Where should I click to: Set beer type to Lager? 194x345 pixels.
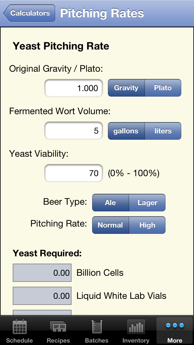point(147,203)
